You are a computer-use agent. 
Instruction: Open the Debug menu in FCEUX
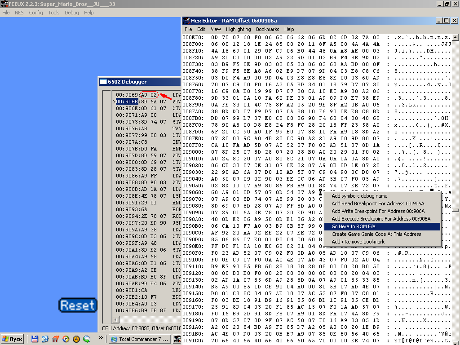pos(71,13)
